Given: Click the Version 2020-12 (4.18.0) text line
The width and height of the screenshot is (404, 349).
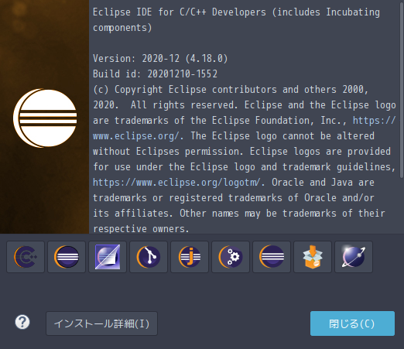Looking at the screenshot, I should [160, 59].
